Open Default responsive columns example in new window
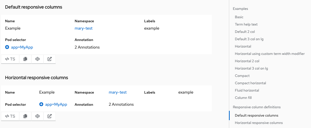 tap(50, 59)
